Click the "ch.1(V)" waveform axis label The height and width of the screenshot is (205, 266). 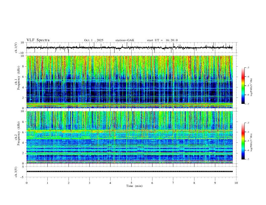16,48
